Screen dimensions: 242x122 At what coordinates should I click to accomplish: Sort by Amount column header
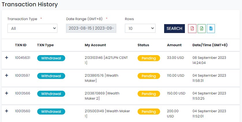pyautogui.click(x=174, y=45)
